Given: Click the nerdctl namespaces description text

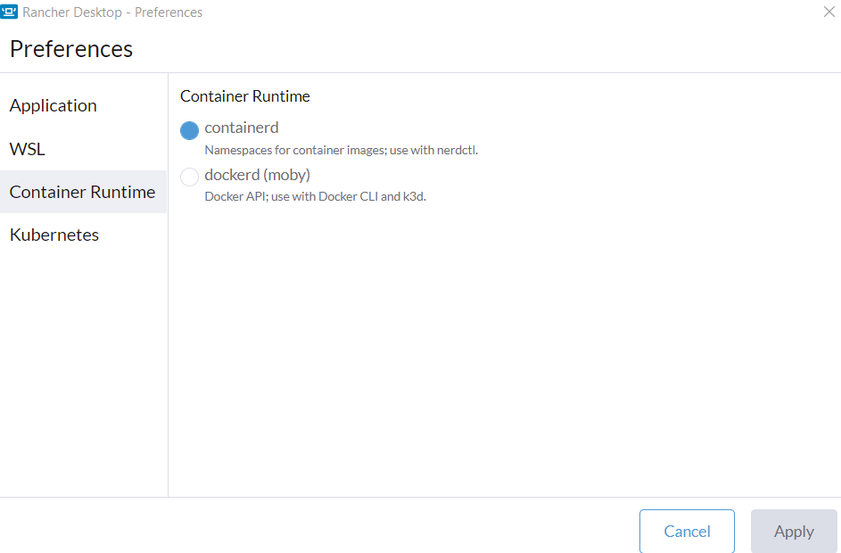Looking at the screenshot, I should [x=342, y=150].
